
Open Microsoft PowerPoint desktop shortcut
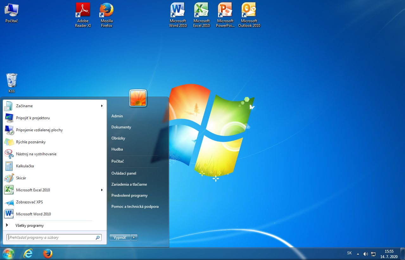click(x=225, y=11)
